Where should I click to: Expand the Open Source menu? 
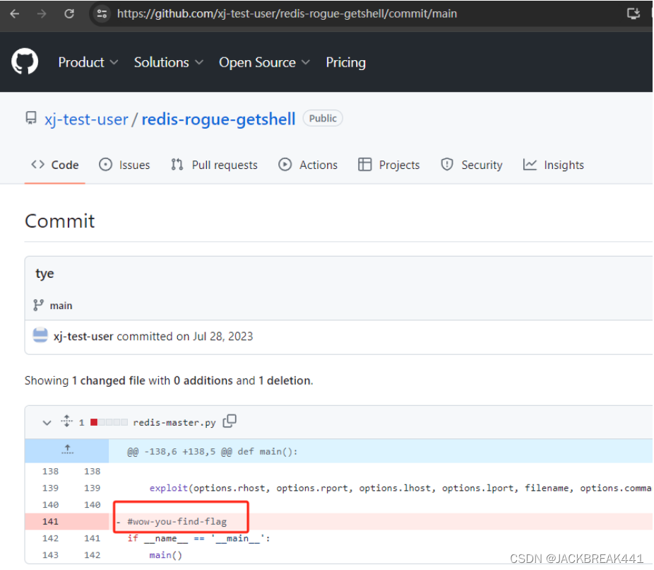[x=264, y=62]
